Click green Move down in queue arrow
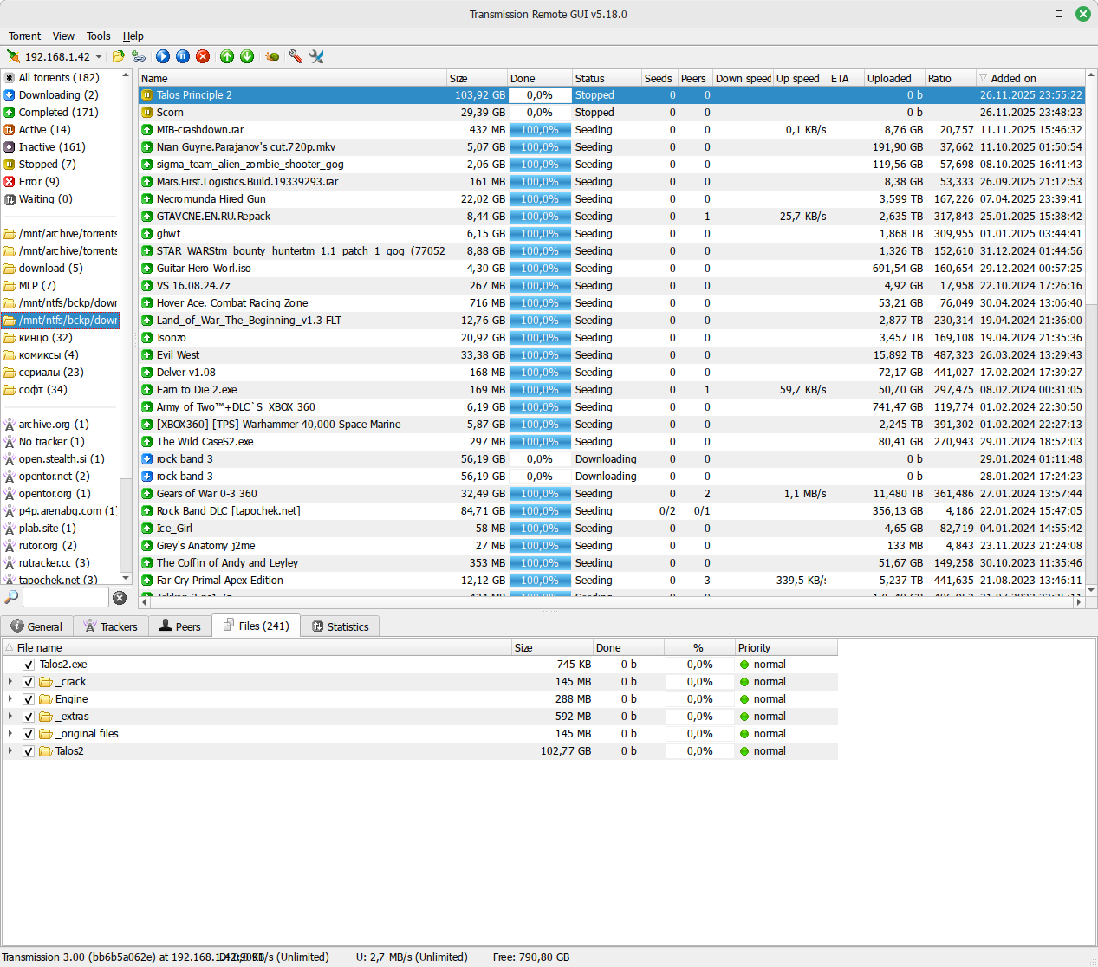1098x967 pixels. [x=247, y=56]
